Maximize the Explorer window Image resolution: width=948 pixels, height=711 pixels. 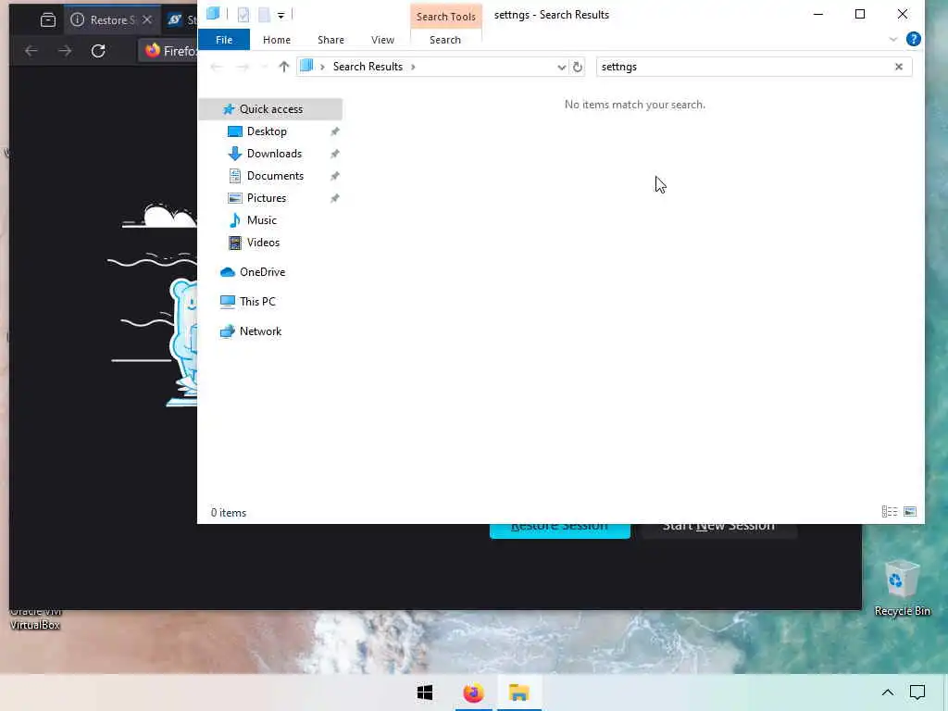click(860, 14)
